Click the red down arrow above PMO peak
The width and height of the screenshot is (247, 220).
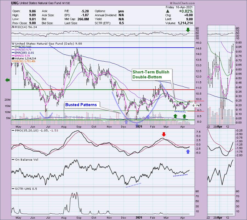tap(164, 134)
